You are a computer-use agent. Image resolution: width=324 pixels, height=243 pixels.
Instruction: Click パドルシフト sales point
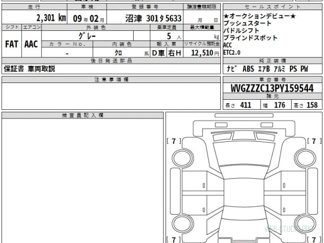click(241, 30)
